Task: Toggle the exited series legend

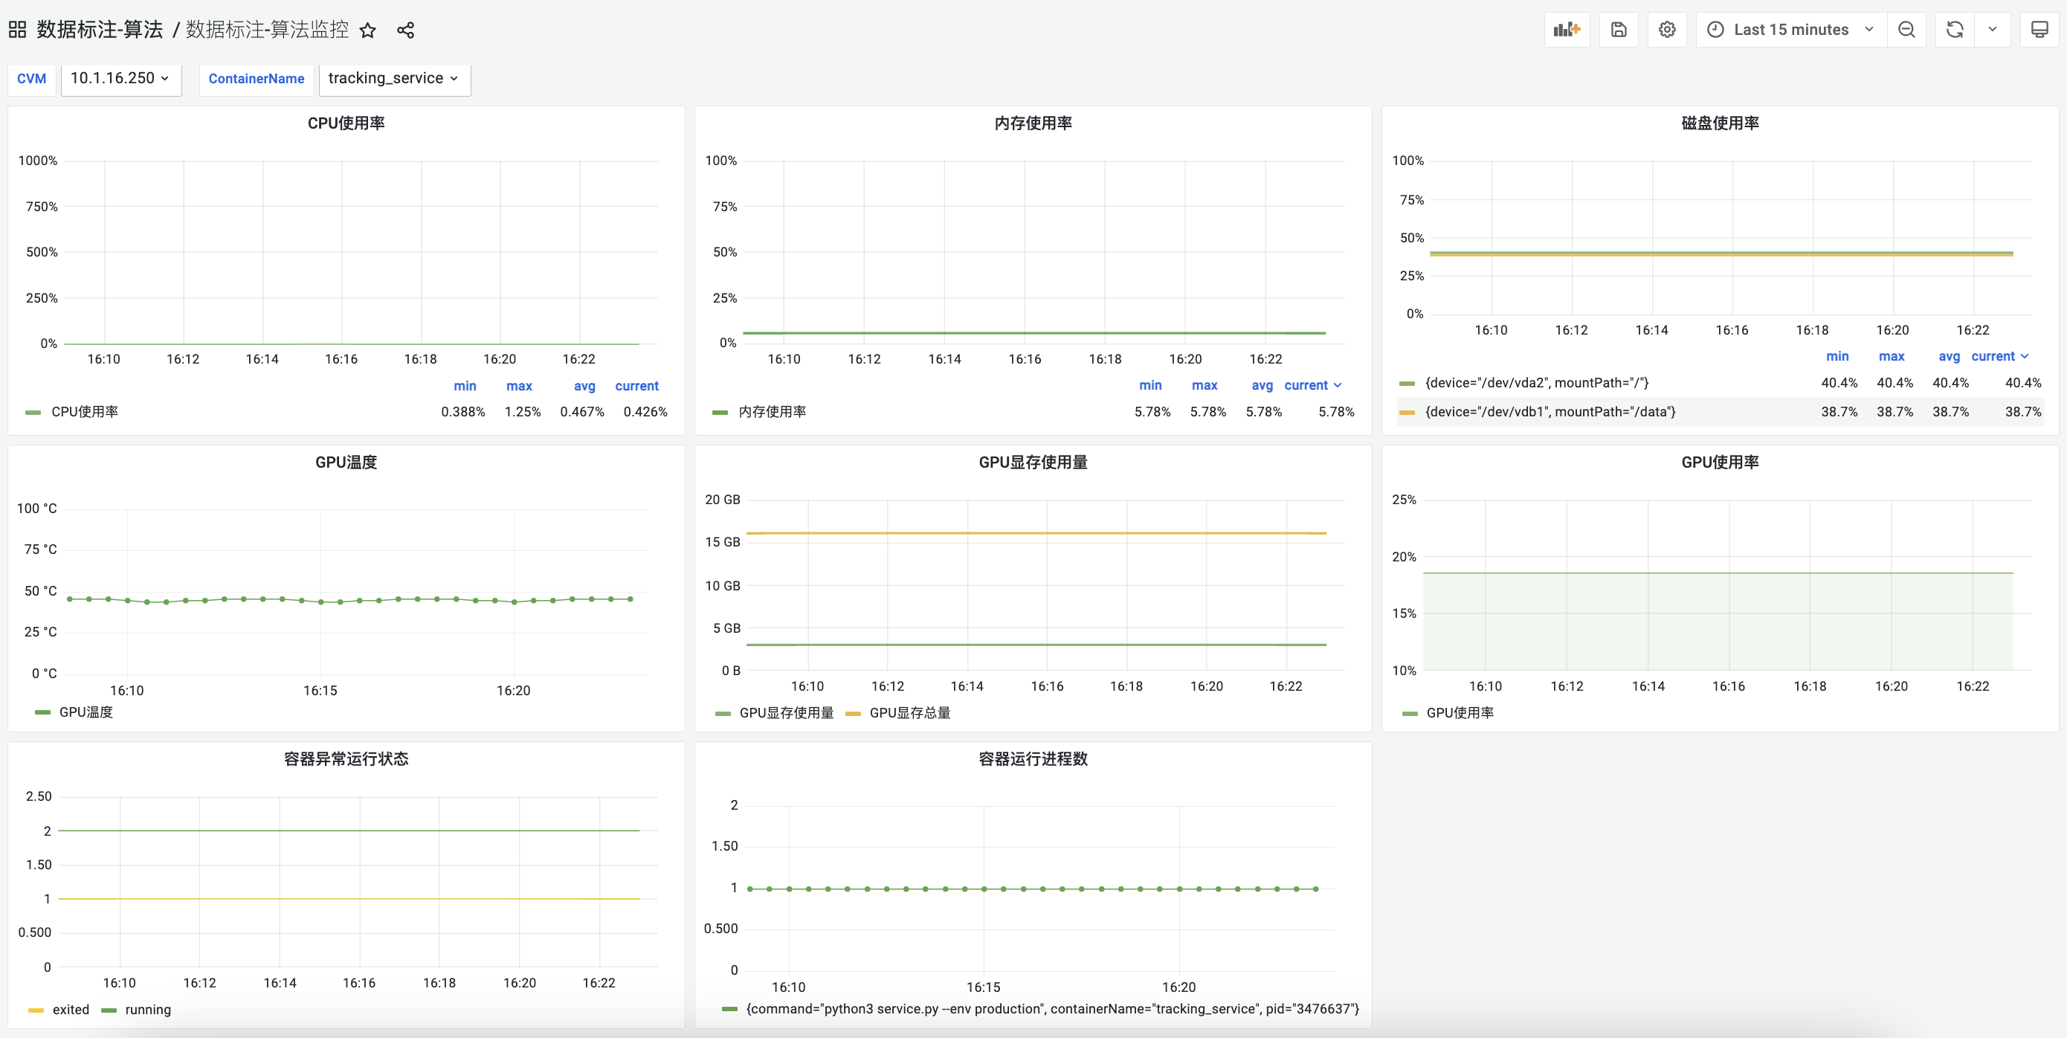Action: pos(71,1009)
